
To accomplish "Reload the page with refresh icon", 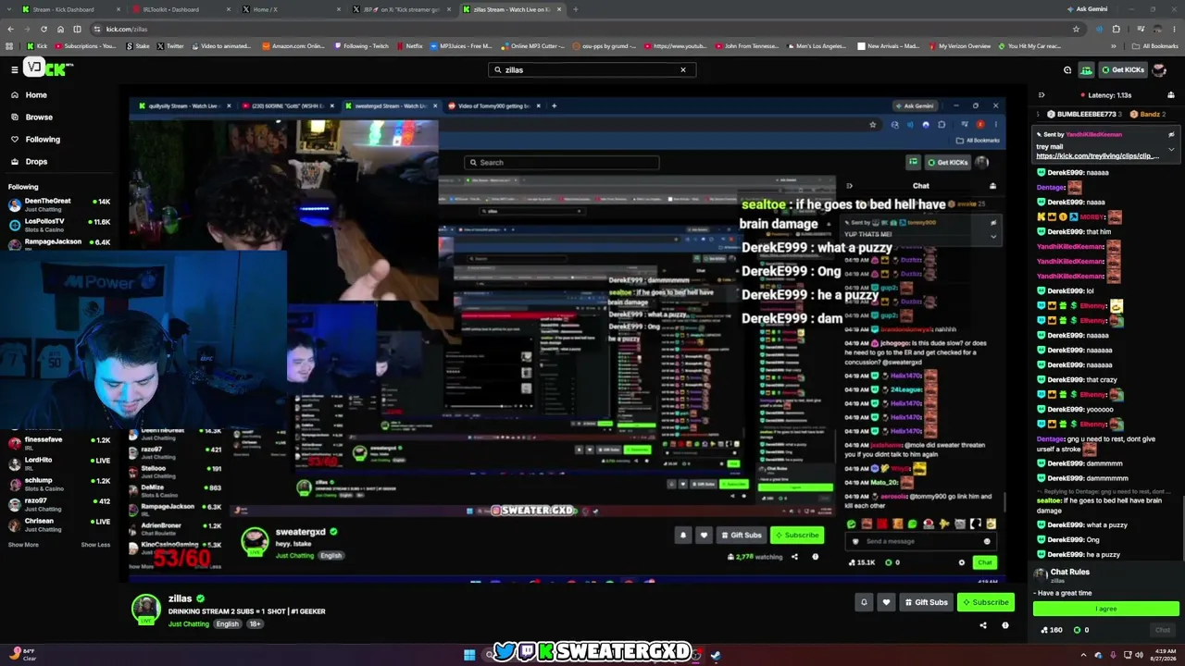I will [x=44, y=29].
